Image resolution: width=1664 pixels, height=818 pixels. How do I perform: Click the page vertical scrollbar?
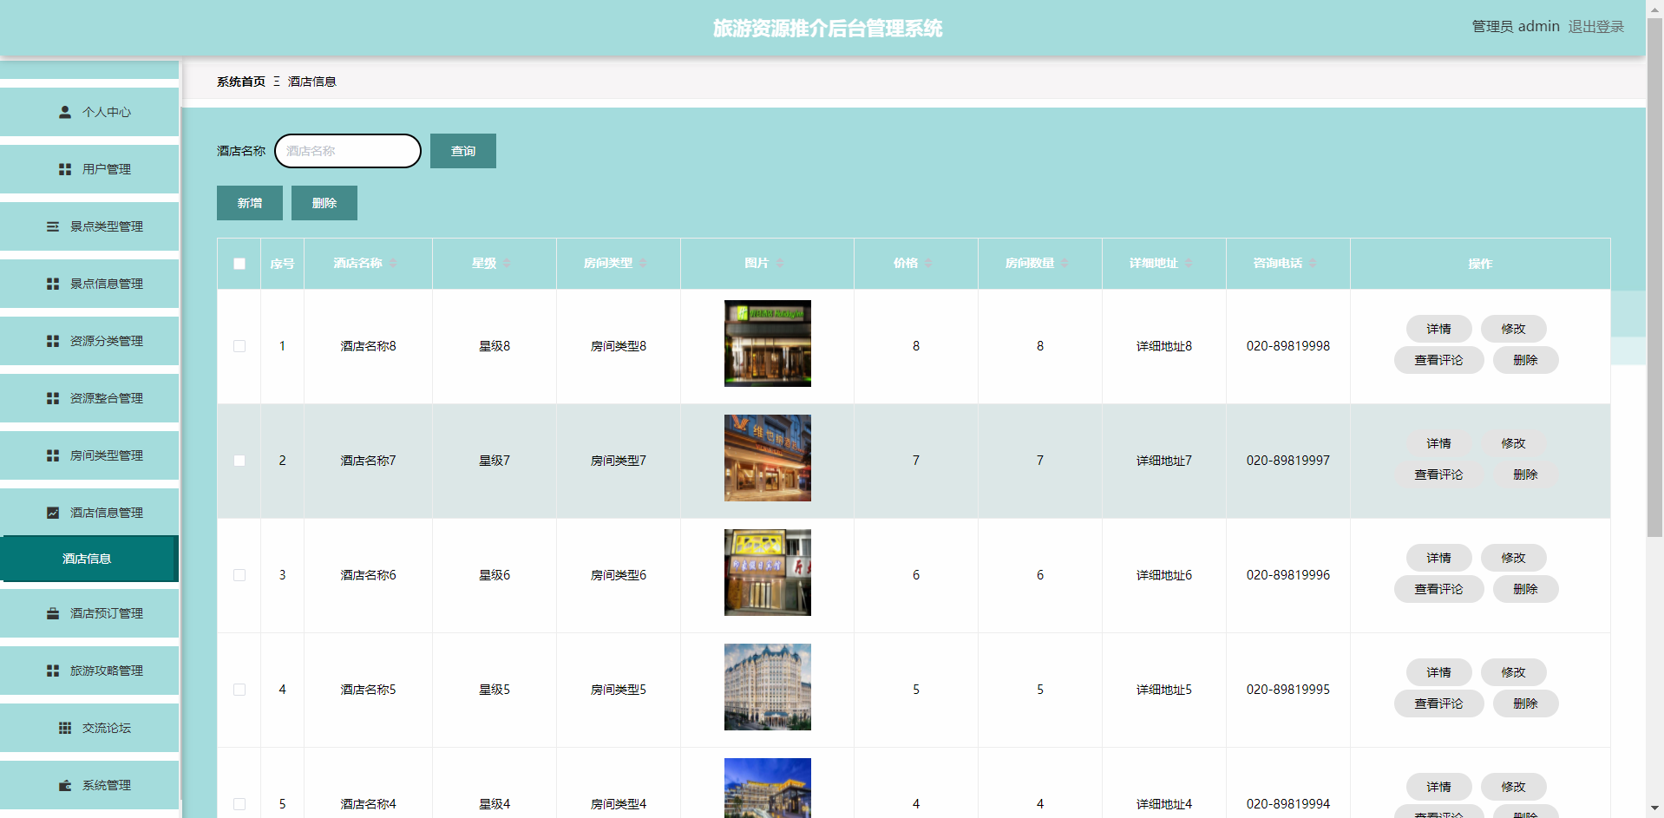1654,278
